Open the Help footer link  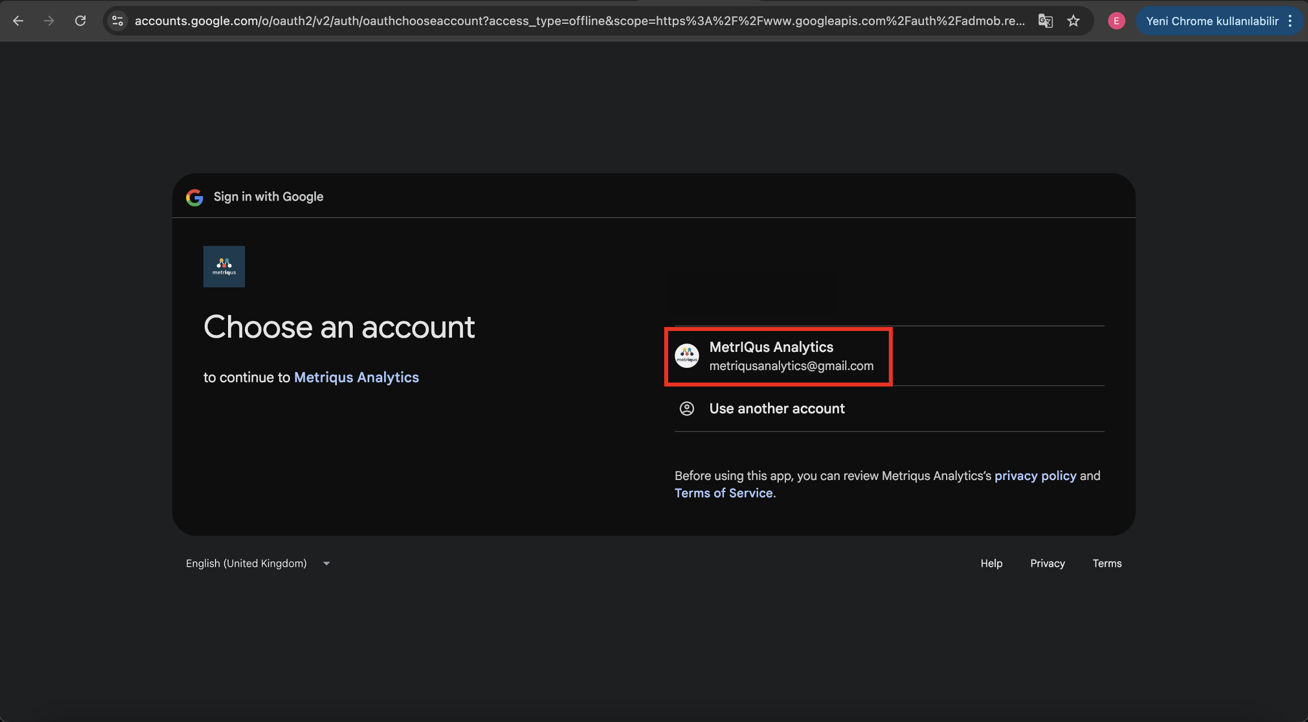coord(991,563)
